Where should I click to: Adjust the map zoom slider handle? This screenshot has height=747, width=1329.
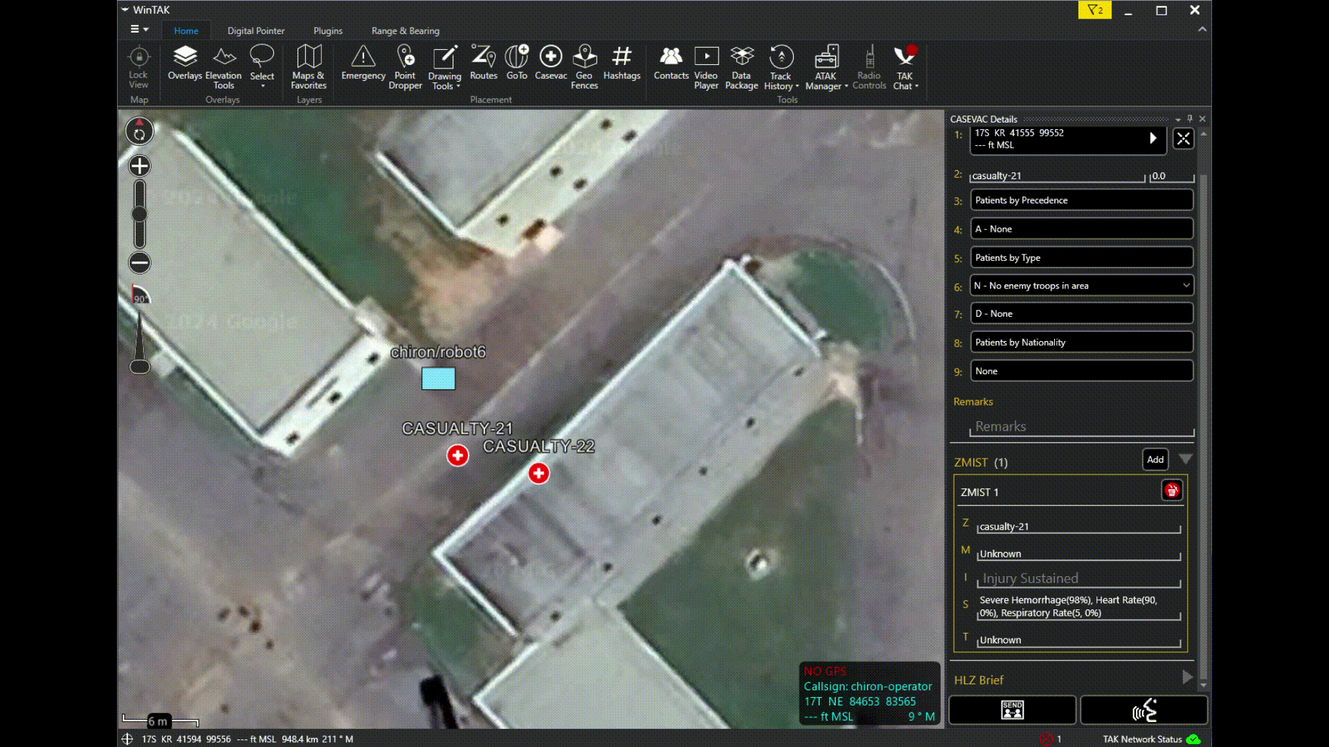139,214
